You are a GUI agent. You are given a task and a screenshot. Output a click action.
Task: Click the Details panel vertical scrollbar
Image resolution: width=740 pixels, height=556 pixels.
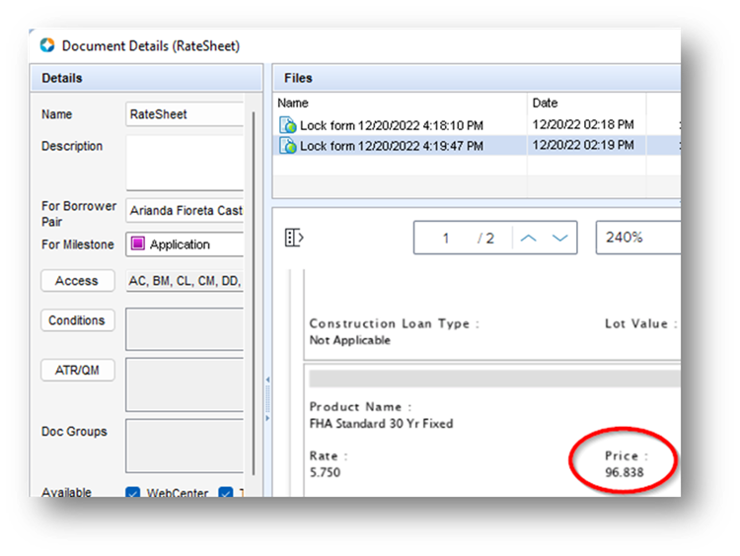(254, 293)
